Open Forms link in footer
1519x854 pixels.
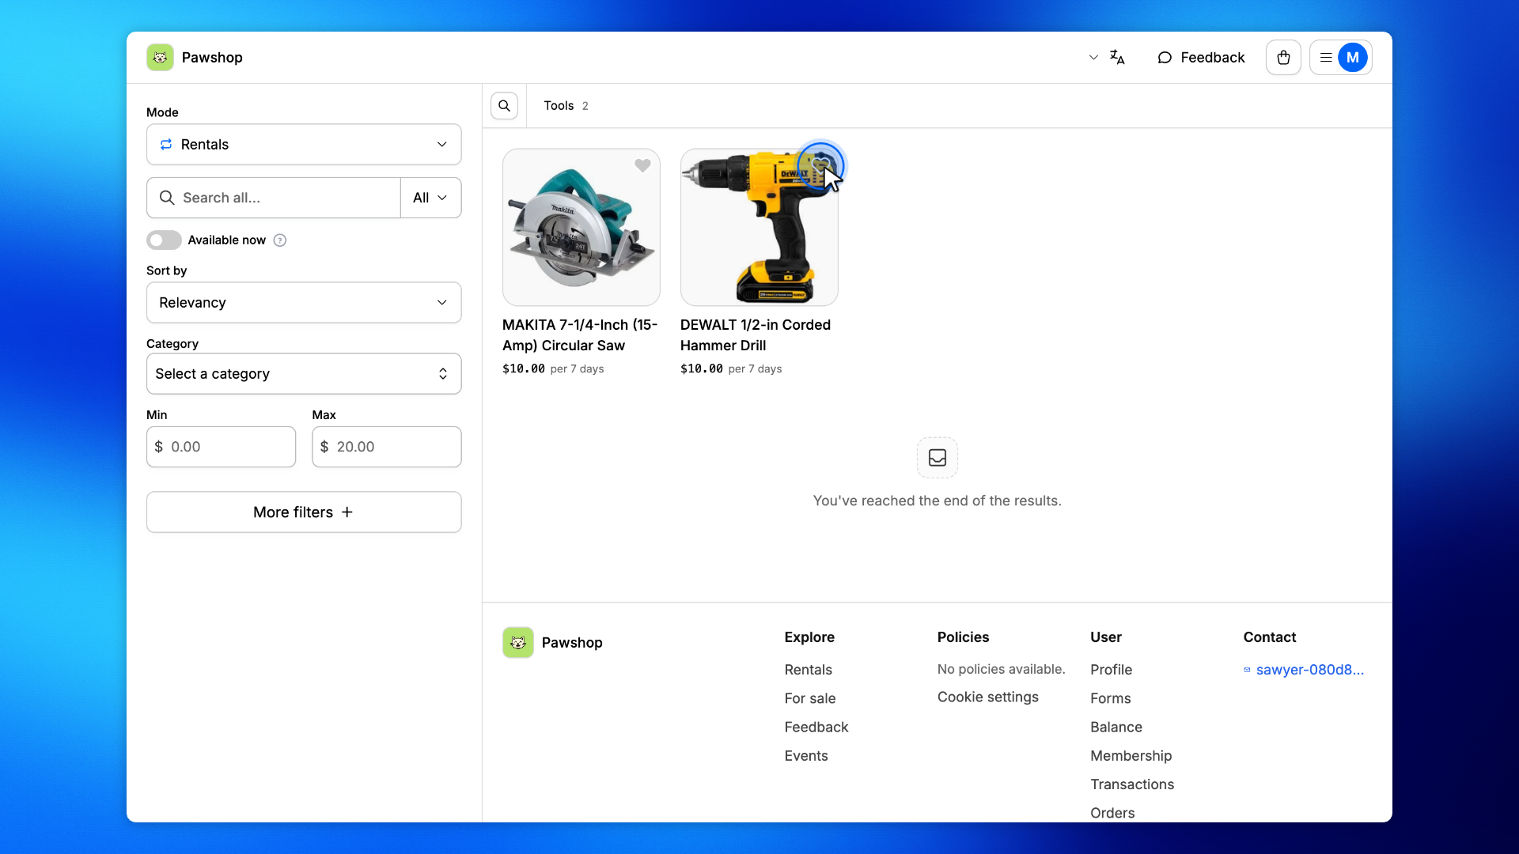1110,698
